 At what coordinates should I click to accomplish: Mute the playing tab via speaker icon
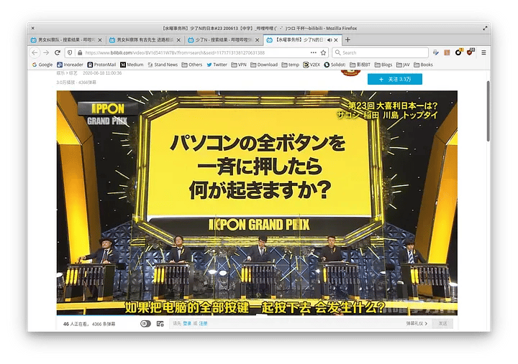pos(330,40)
